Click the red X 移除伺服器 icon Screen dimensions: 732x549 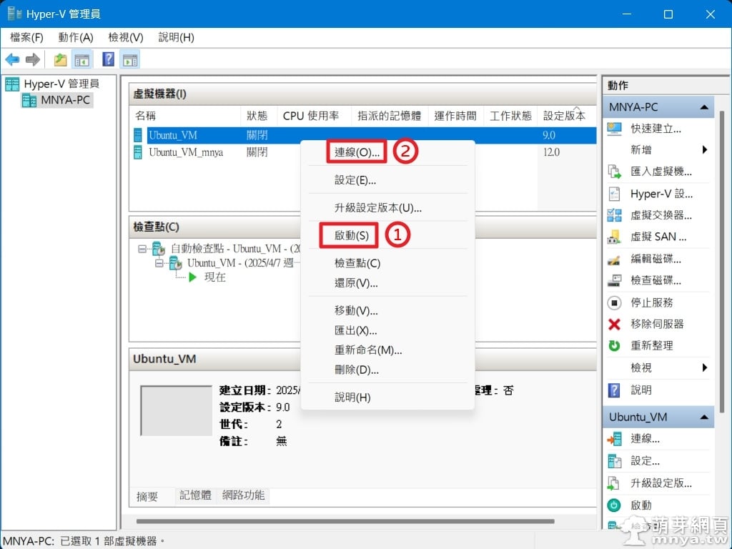pyautogui.click(x=614, y=324)
